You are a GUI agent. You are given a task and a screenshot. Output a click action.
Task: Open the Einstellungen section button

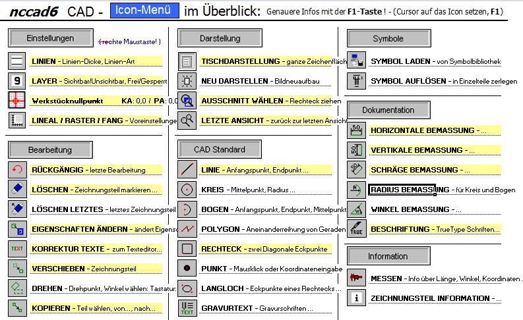(50, 39)
